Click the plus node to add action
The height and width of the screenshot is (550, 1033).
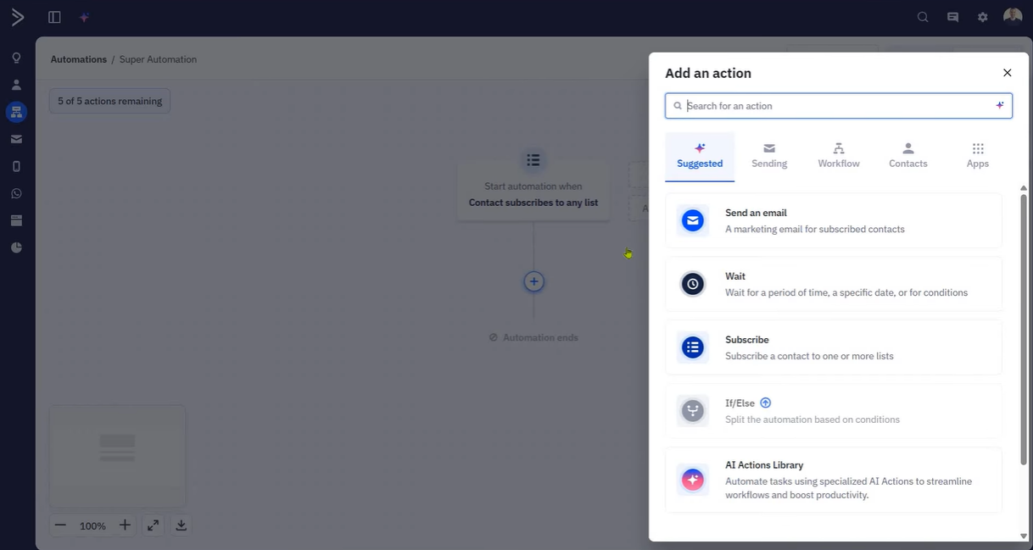click(x=533, y=281)
